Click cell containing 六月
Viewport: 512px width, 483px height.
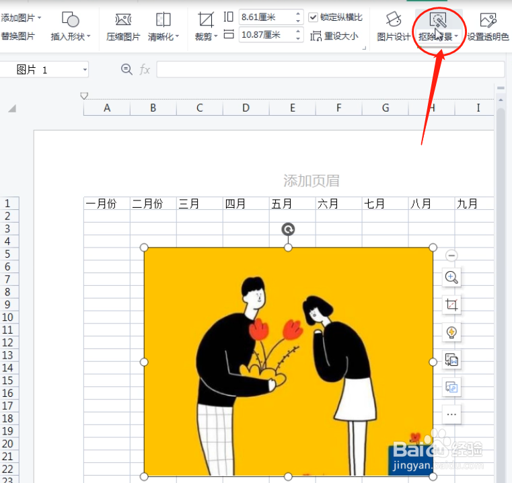[x=338, y=203]
